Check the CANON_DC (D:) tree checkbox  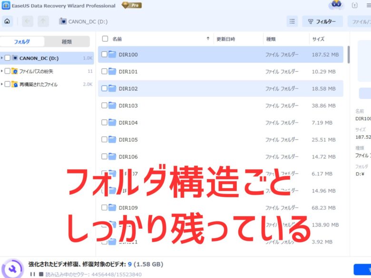pos(7,58)
